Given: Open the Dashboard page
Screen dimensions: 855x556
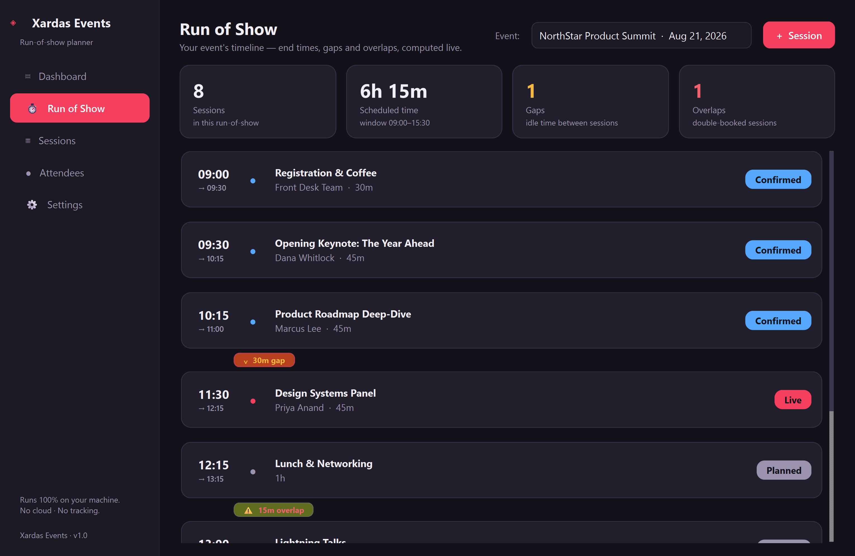Looking at the screenshot, I should (80, 76).
